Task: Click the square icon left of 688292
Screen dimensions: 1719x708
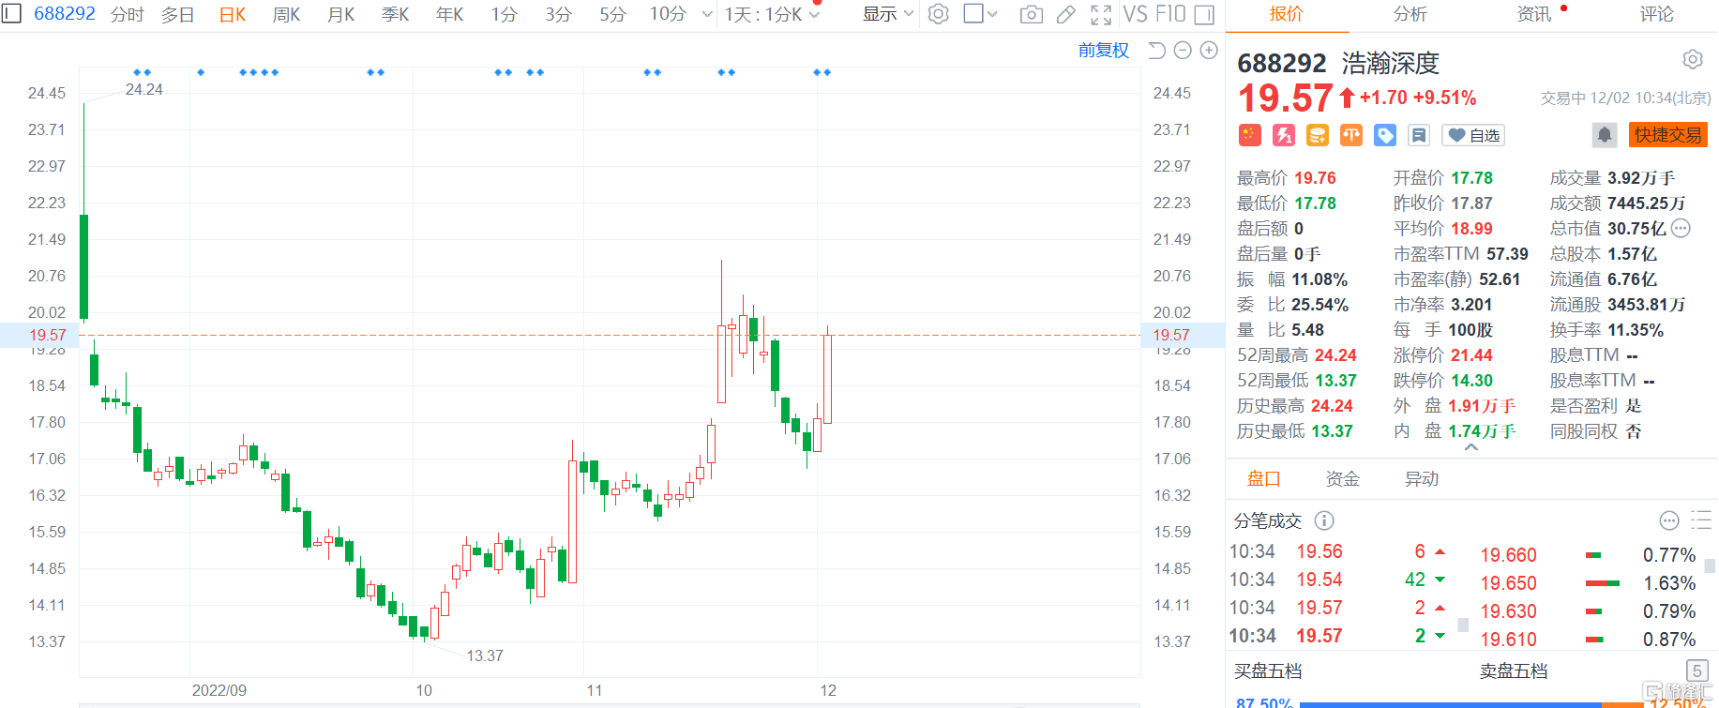Action: tap(11, 13)
